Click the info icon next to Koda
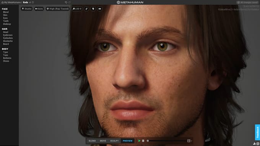Viewport: 260px width, 146px height. (33, 2)
